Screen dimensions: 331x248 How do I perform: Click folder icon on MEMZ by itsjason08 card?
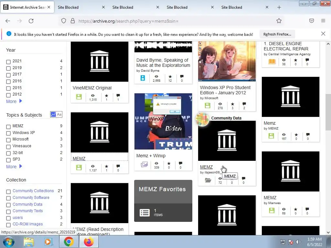(x=208, y=180)
